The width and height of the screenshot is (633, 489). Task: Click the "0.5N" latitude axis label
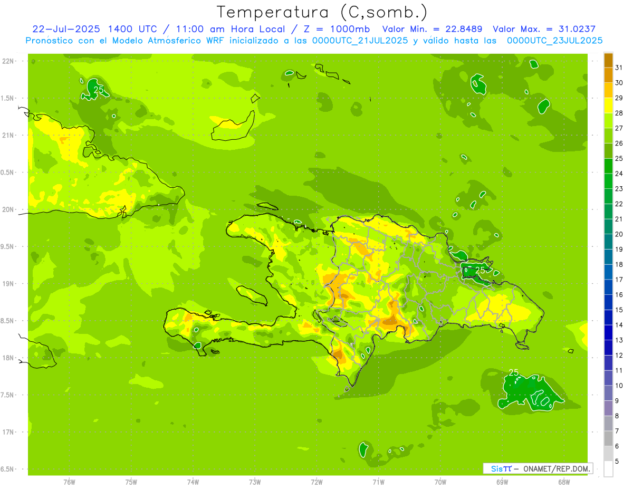tap(7, 172)
